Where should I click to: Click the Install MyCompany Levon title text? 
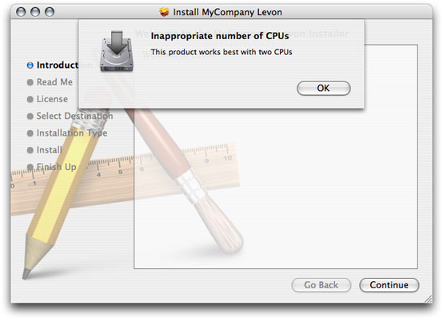tap(227, 12)
